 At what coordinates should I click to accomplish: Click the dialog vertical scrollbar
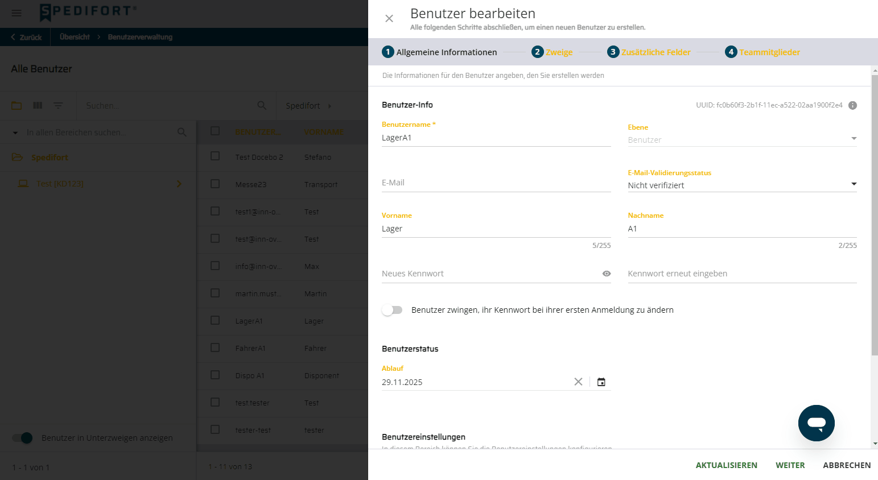875,215
